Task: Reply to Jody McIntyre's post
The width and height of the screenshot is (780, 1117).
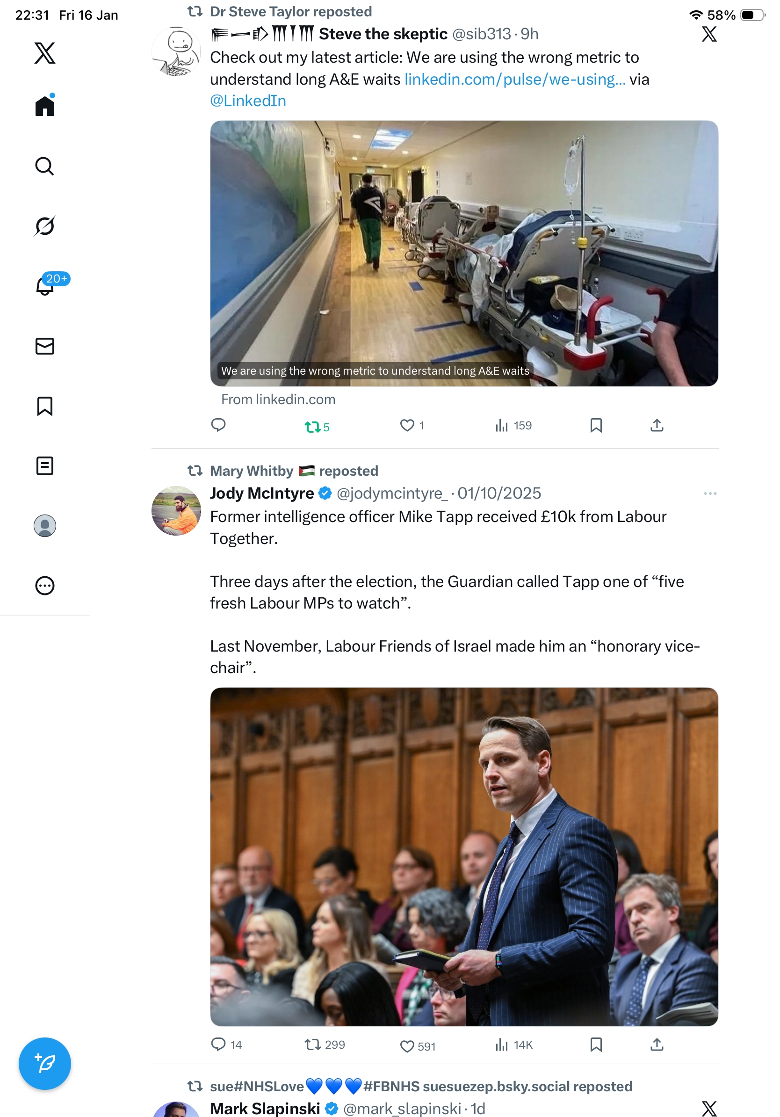Action: [218, 1044]
